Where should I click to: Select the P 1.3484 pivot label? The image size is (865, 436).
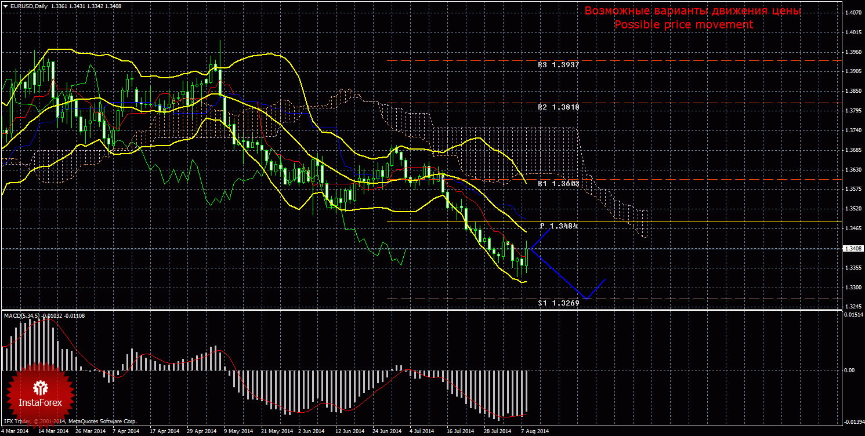(559, 226)
